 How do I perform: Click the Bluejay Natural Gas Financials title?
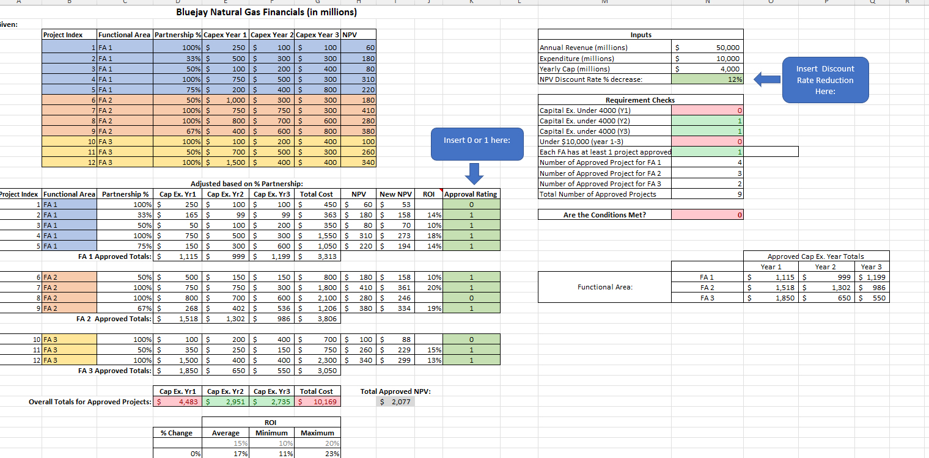266,12
